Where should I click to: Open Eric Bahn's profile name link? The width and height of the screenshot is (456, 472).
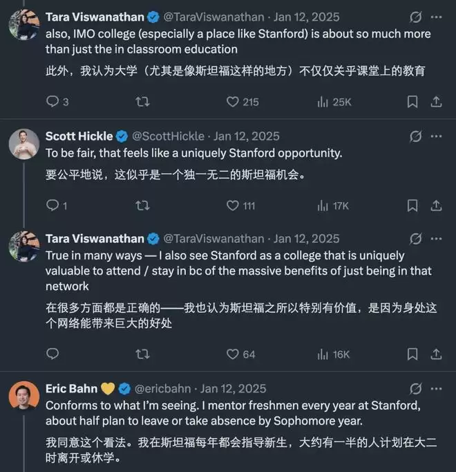pyautogui.click(x=70, y=388)
